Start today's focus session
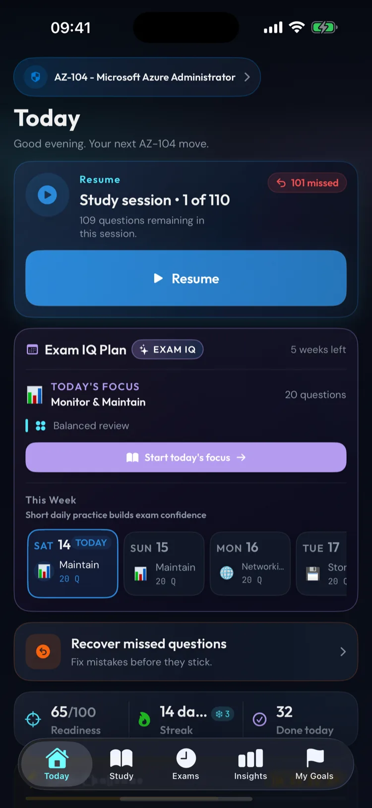Viewport: 372px width, 808px height. [x=186, y=457]
